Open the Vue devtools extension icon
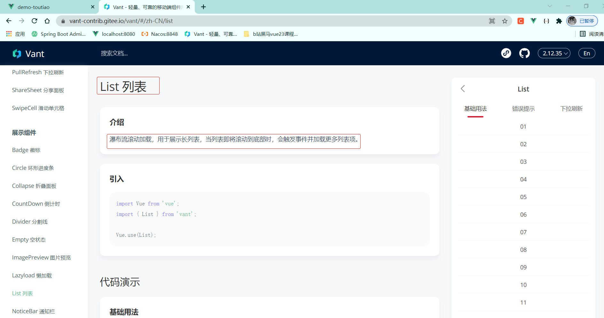The image size is (604, 318). [533, 21]
